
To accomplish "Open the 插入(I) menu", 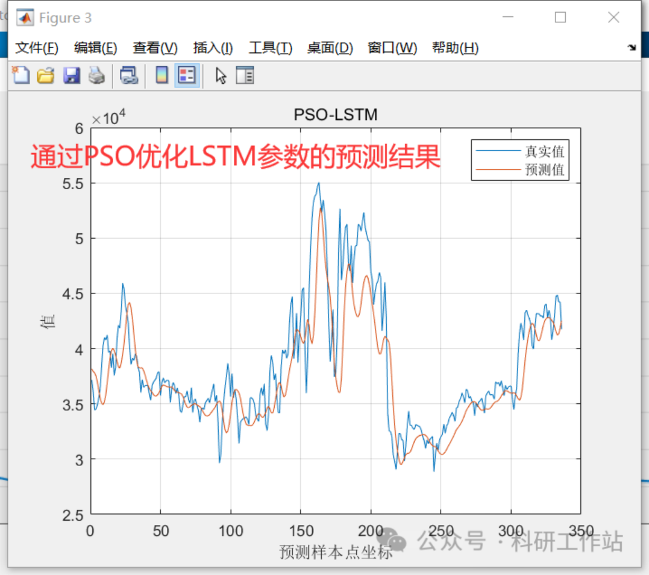I will [213, 48].
